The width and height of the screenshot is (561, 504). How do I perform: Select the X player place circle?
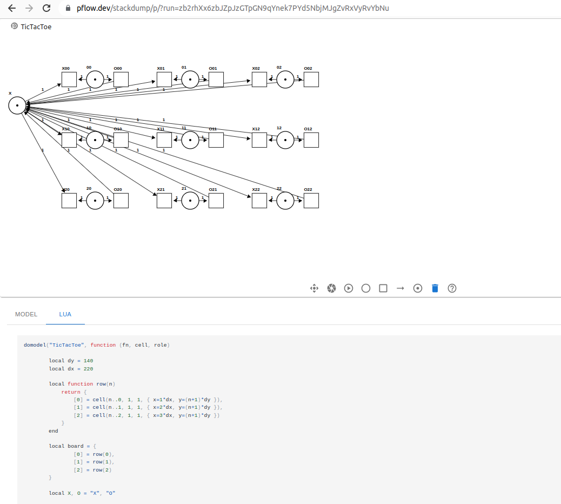tap(17, 105)
